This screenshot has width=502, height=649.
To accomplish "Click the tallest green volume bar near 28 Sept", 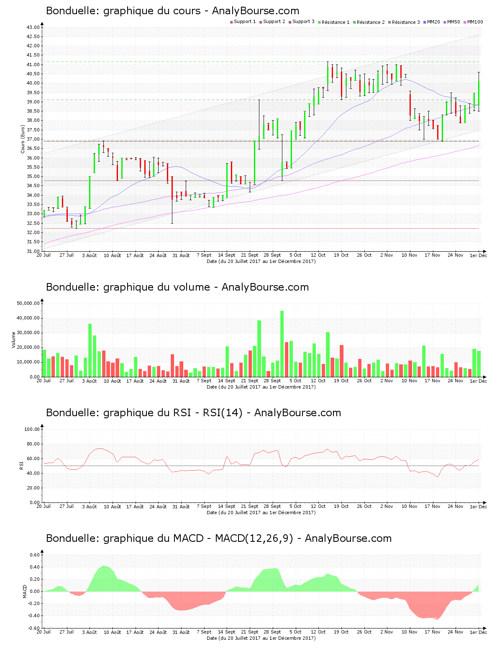I will click(282, 344).
